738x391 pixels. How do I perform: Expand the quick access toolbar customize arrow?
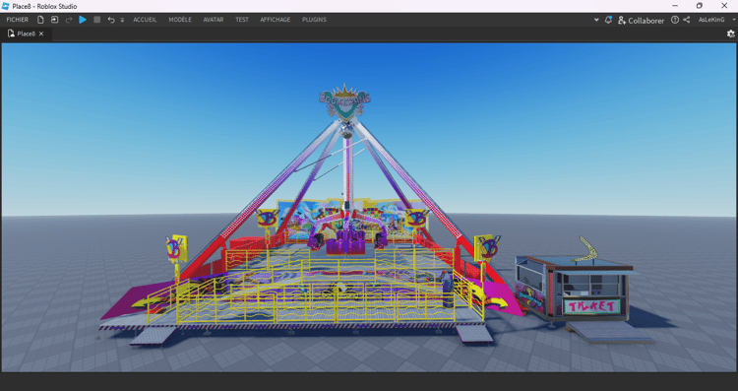[x=122, y=20]
